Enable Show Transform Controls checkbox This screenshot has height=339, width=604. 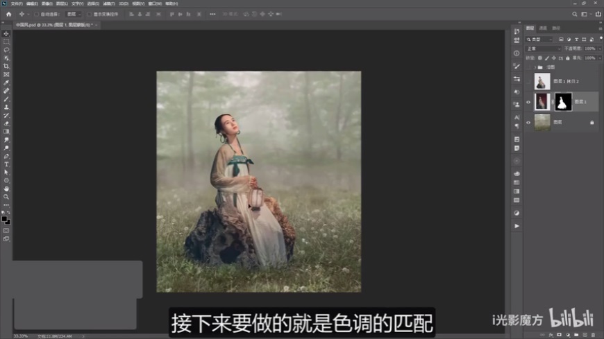coord(89,15)
